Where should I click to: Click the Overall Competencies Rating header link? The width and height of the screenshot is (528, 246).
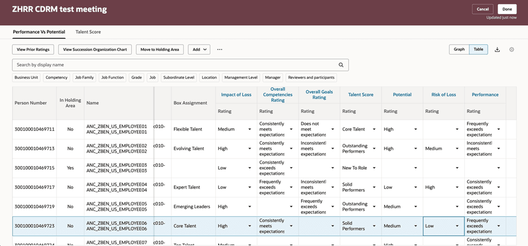click(x=278, y=95)
